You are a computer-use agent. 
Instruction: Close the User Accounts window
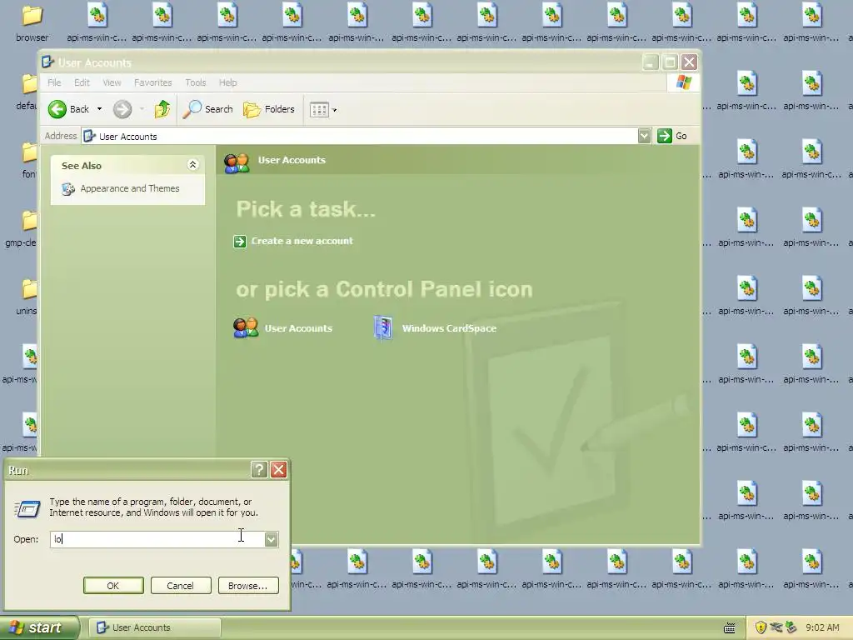(x=689, y=62)
